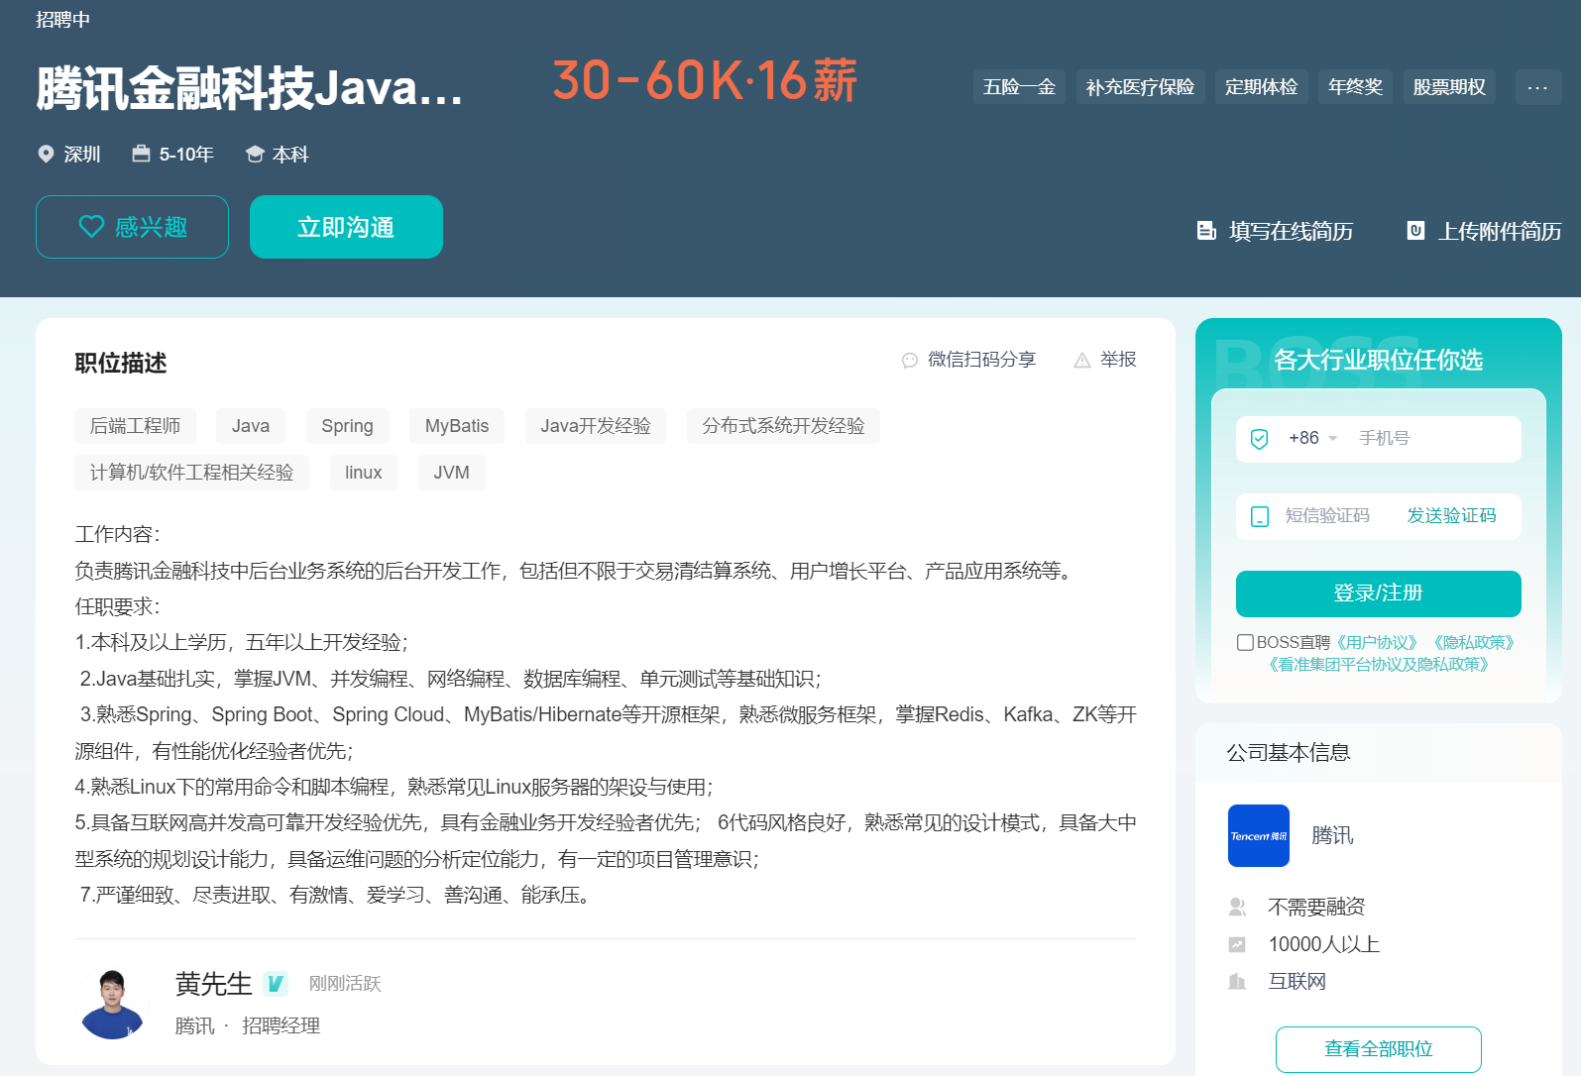Open the Tencent company logo
Image resolution: width=1581 pixels, height=1076 pixels.
pos(1259,835)
